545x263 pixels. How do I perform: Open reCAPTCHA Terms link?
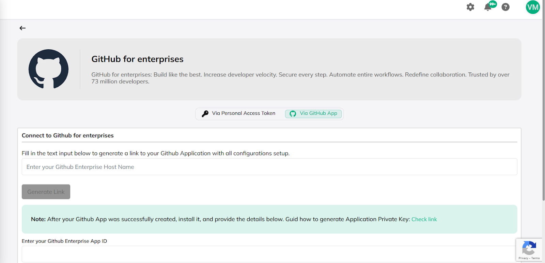[x=535, y=258]
